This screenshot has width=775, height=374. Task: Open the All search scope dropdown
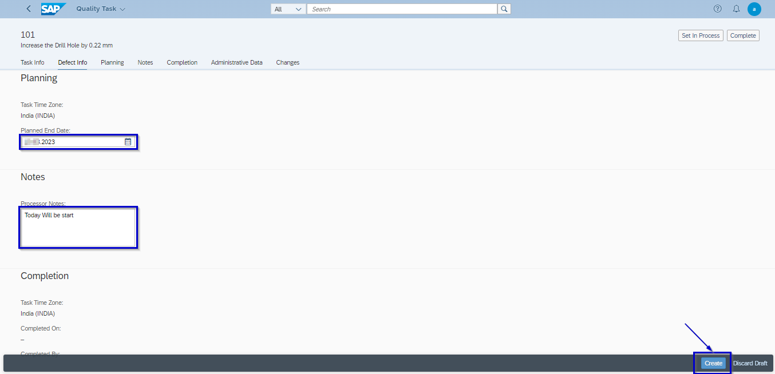point(288,9)
